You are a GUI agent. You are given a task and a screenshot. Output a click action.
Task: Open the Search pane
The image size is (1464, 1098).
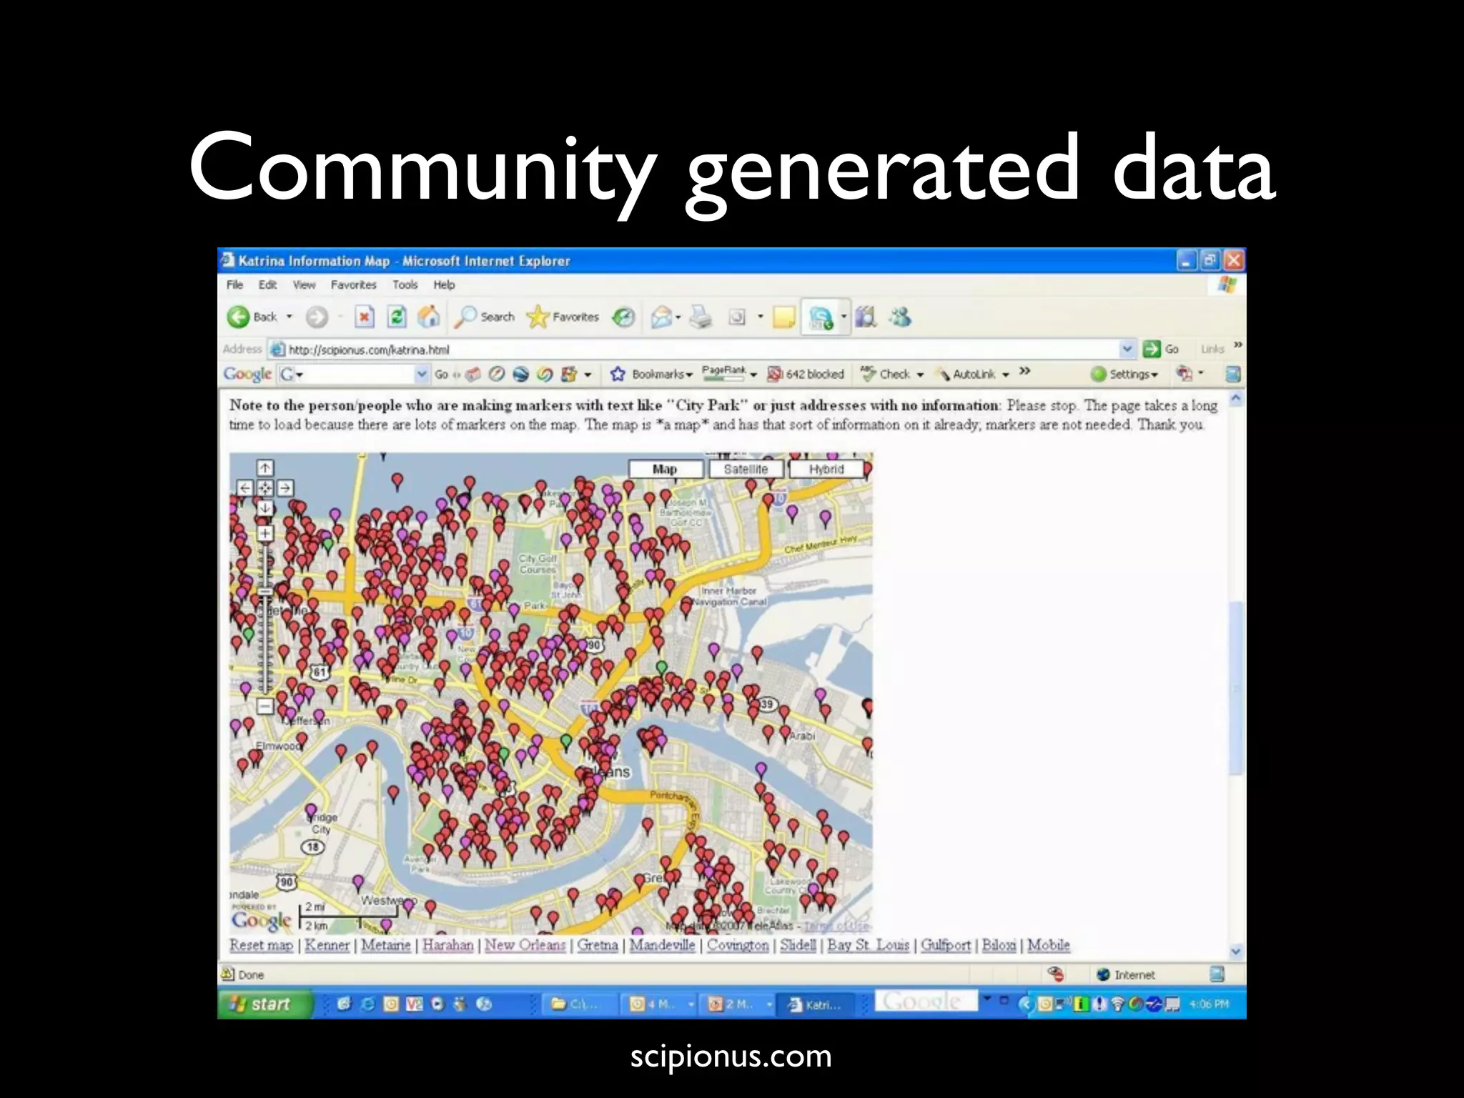coord(485,317)
